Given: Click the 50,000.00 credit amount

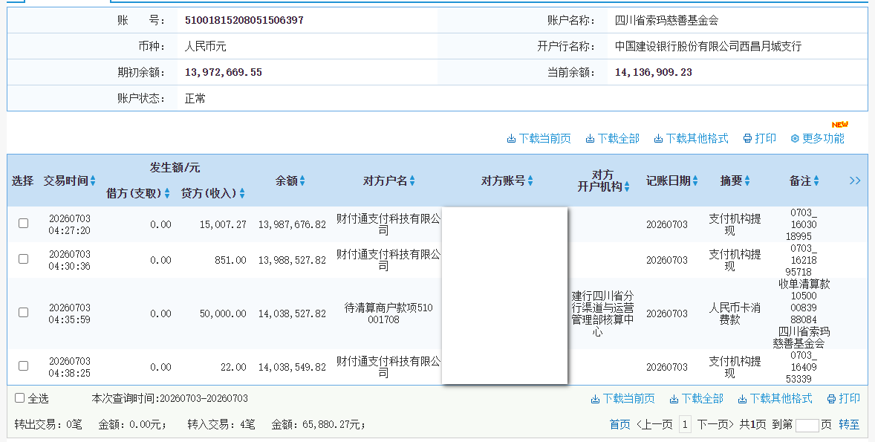Looking at the screenshot, I should coord(224,313).
